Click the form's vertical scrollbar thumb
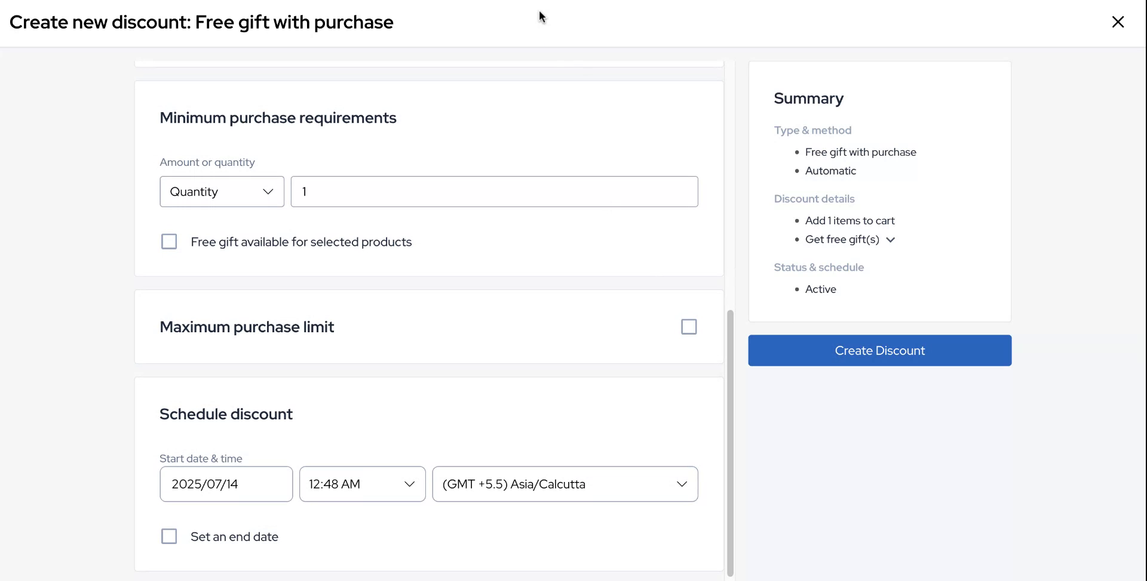 [730, 441]
